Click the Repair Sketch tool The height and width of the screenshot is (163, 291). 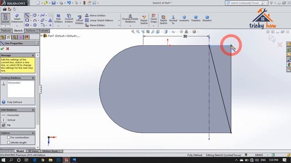pos(144,20)
